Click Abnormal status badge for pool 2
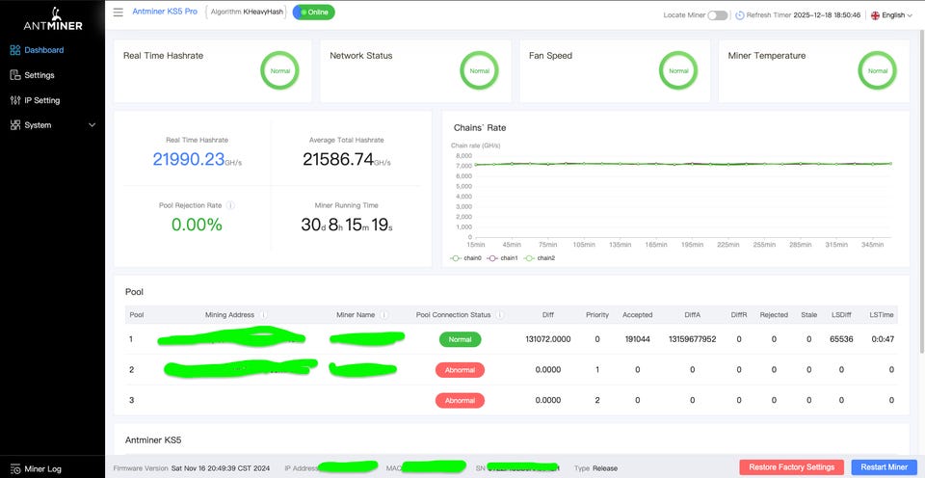The width and height of the screenshot is (925, 478). click(461, 370)
